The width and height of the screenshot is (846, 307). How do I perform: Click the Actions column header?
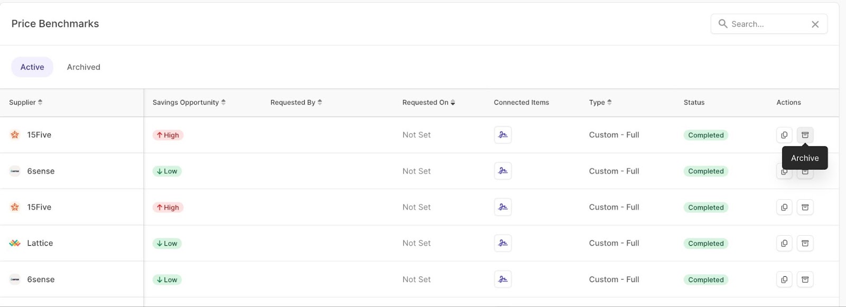pos(788,103)
